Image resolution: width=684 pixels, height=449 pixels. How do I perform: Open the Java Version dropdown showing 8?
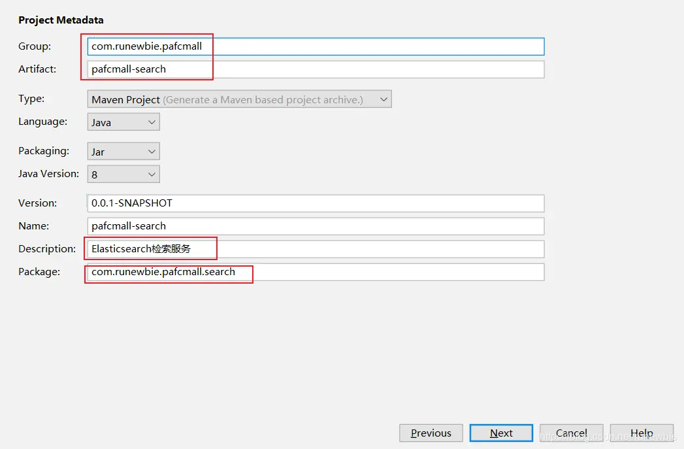(x=123, y=174)
